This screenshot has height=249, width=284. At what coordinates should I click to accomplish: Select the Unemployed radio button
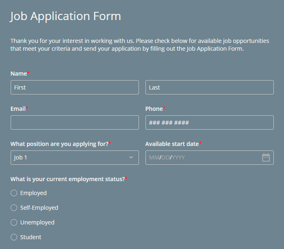14,222
